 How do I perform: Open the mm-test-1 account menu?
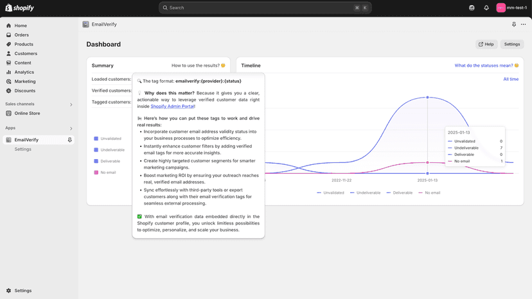[x=511, y=8]
